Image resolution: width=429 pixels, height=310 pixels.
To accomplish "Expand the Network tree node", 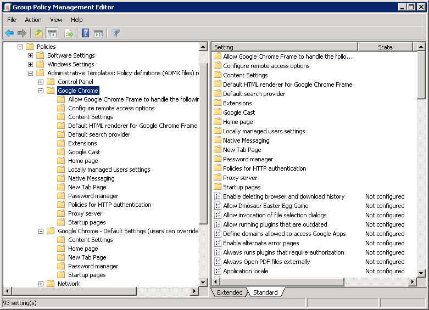I will [41, 284].
